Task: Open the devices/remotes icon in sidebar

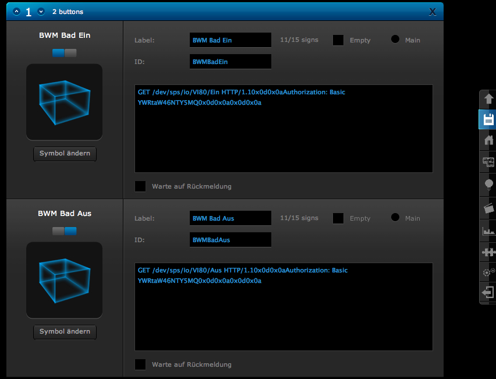Action: click(x=489, y=162)
